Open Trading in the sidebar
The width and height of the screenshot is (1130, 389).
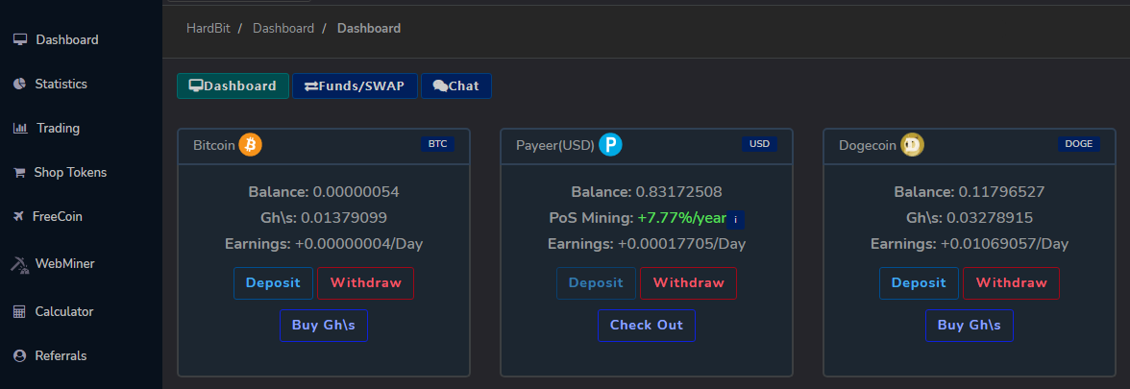[59, 129]
